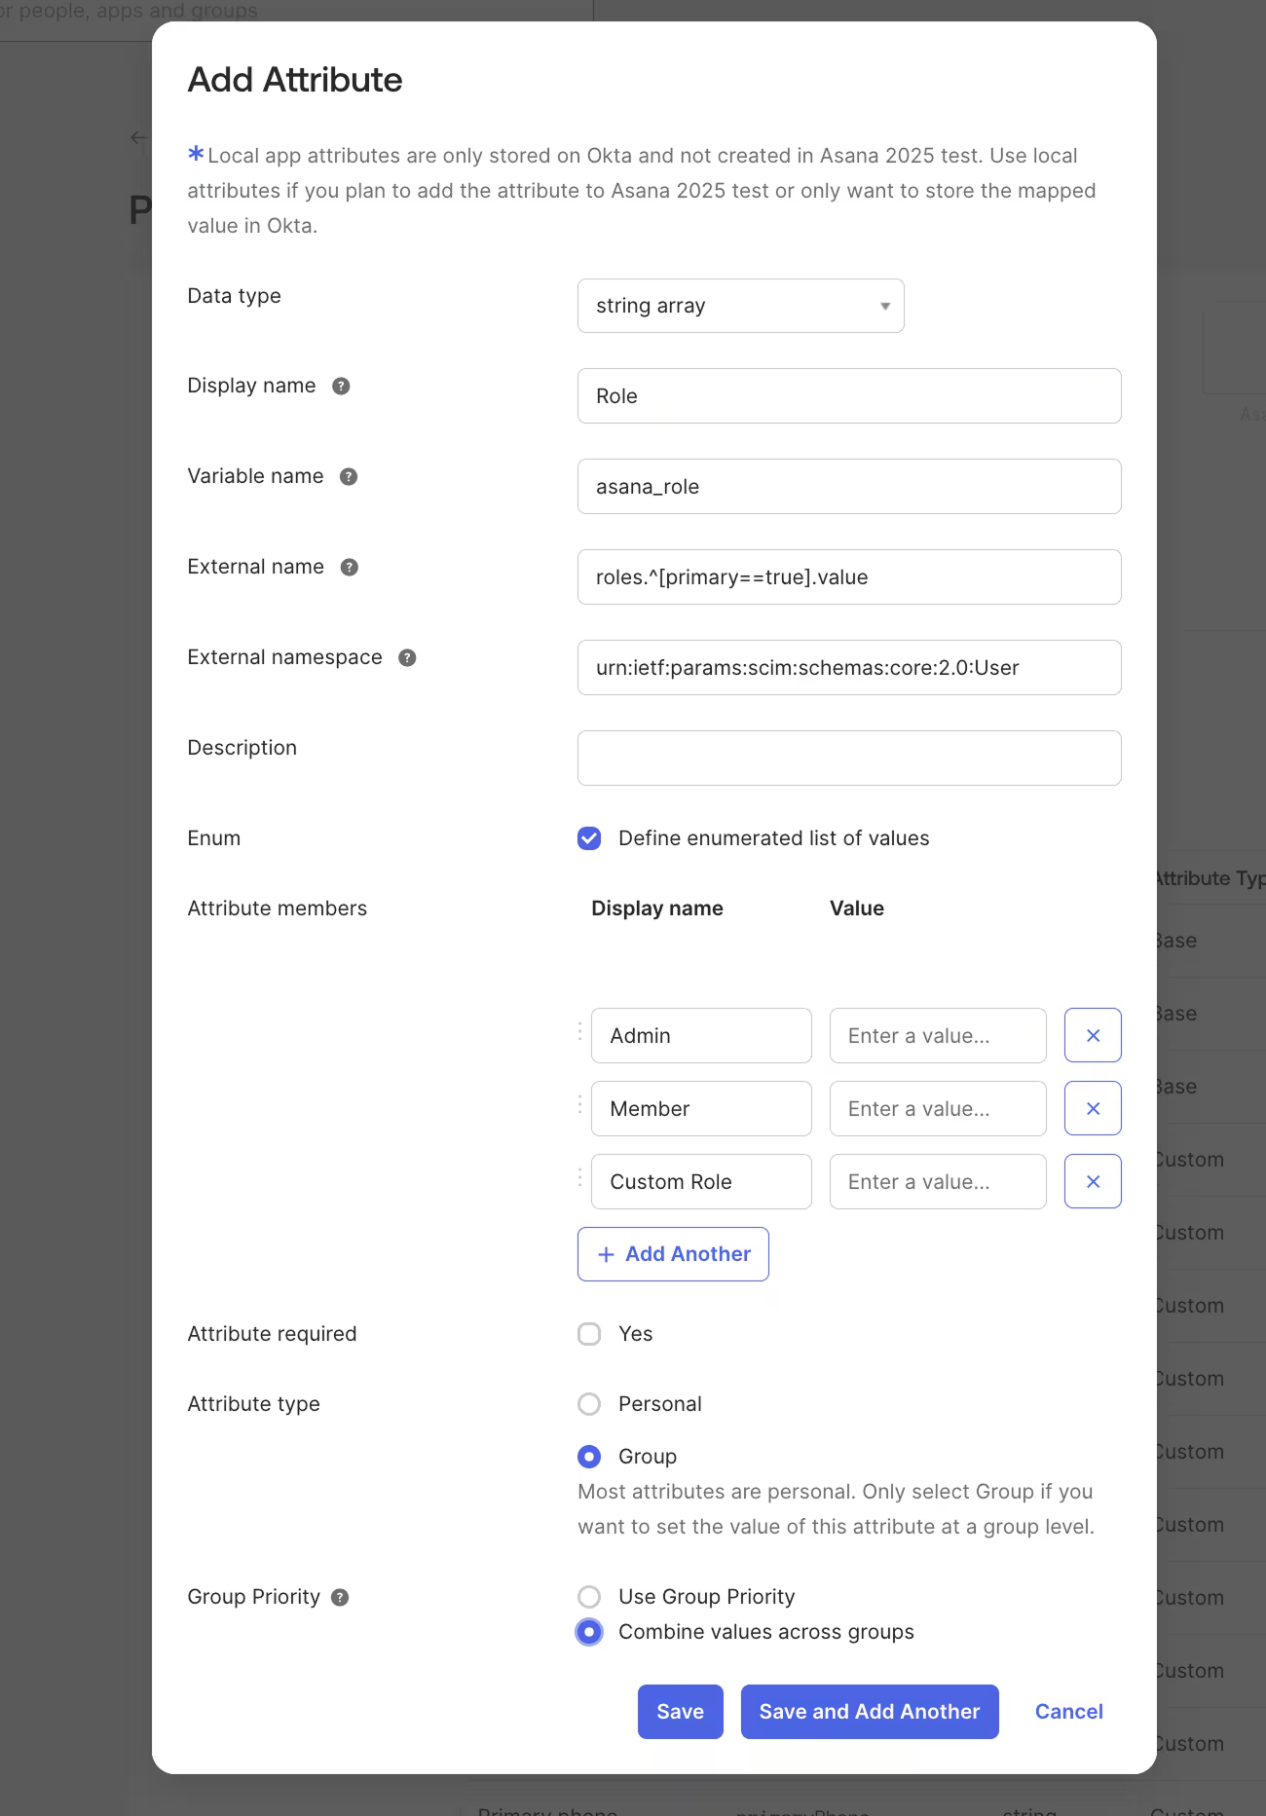Image resolution: width=1266 pixels, height=1816 pixels.
Task: Remove the Member attribute member row
Action: pyautogui.click(x=1093, y=1109)
